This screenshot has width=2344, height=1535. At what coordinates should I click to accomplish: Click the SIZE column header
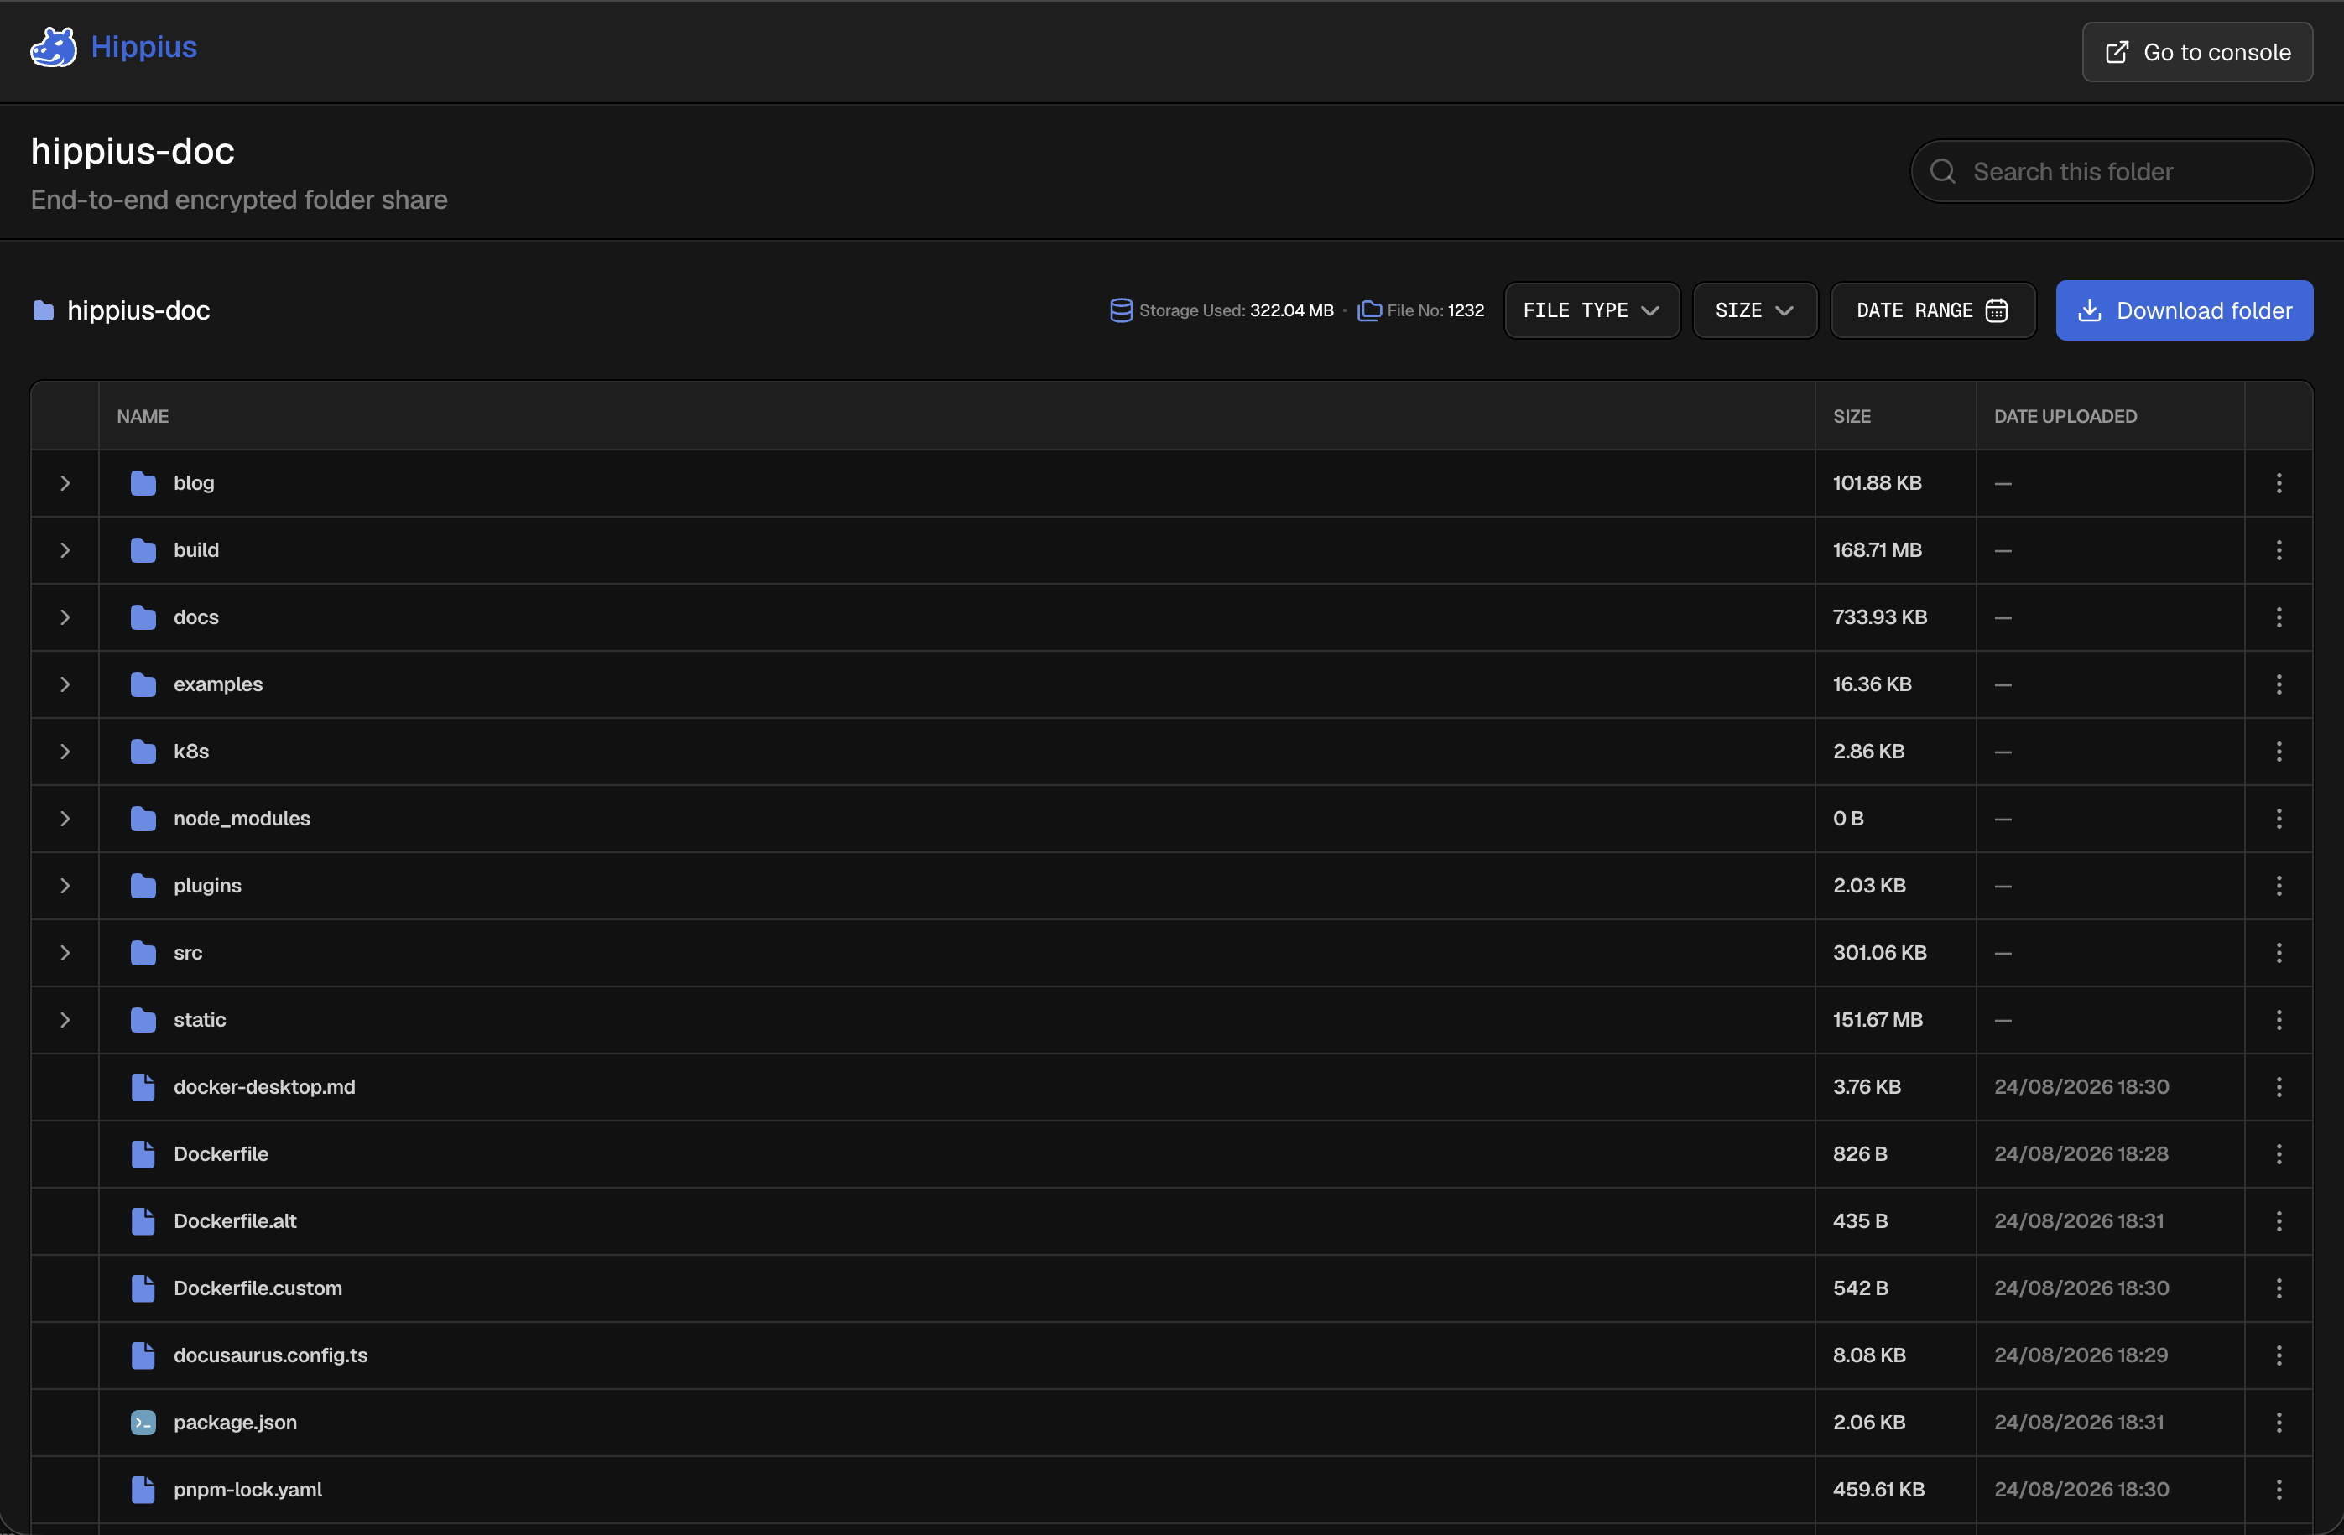pos(1852,417)
